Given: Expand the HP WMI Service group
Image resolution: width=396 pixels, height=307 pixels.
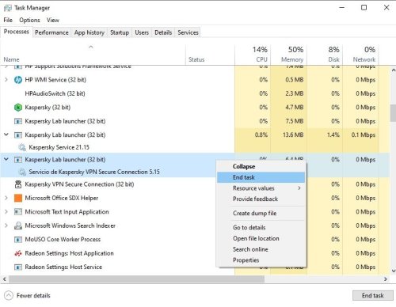Looking at the screenshot, I should (6, 80).
